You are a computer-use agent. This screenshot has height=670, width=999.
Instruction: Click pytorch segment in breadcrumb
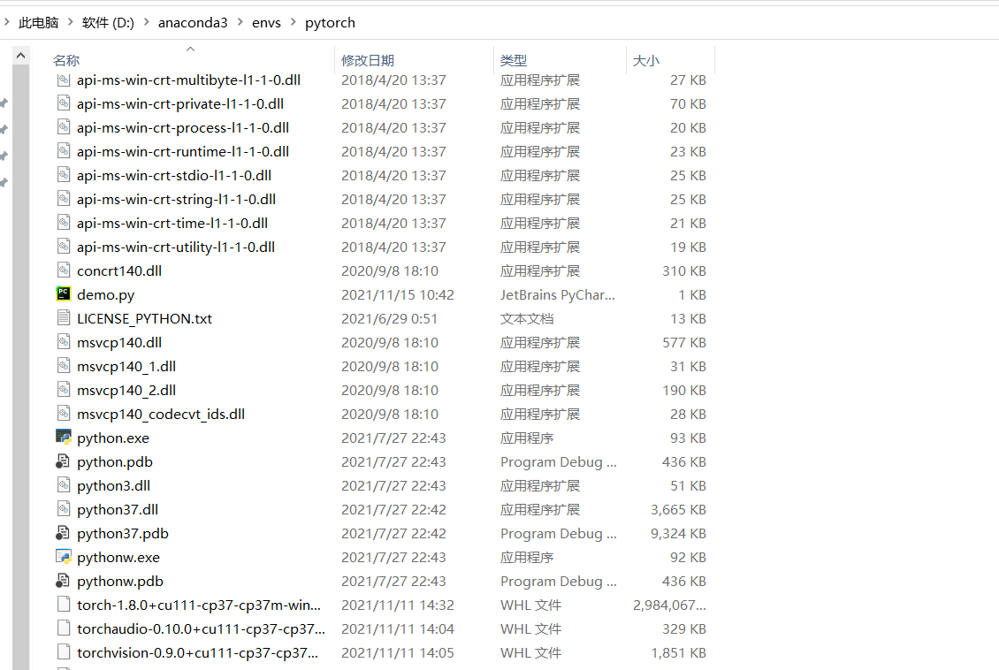coord(330,23)
